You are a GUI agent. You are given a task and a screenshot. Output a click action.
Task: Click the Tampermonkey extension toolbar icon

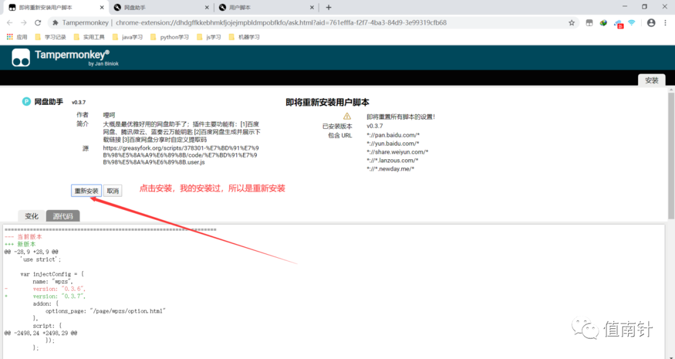589,22
